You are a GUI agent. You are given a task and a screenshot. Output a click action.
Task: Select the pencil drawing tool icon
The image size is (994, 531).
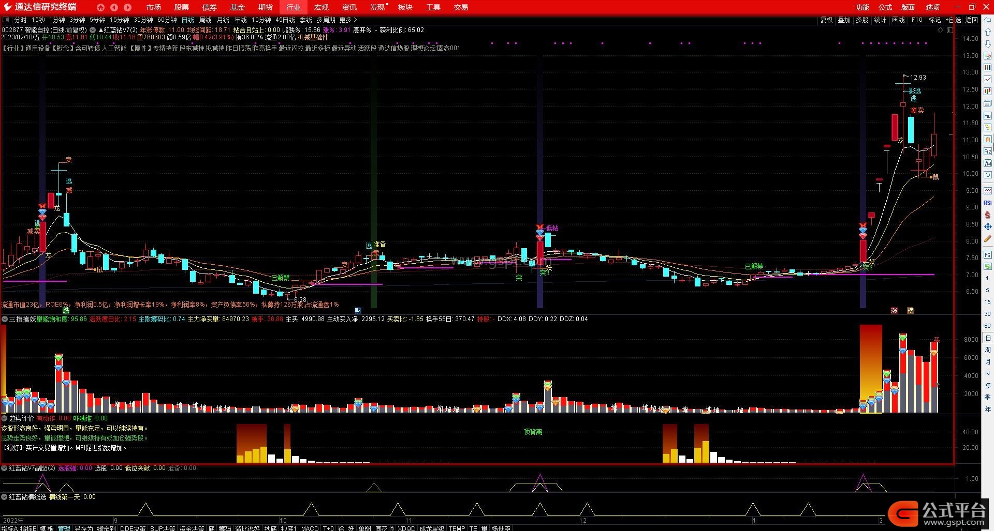point(988,238)
